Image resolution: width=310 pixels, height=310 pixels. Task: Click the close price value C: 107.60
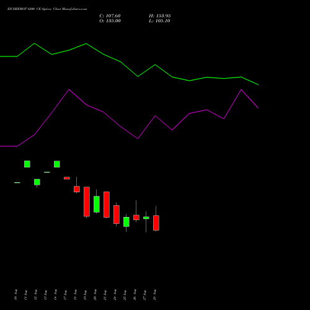pos(110,16)
